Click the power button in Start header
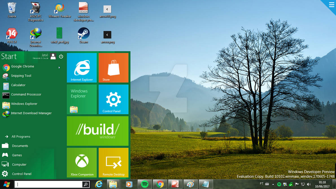Viewport: 336px width, 189px height. [x=61, y=56]
